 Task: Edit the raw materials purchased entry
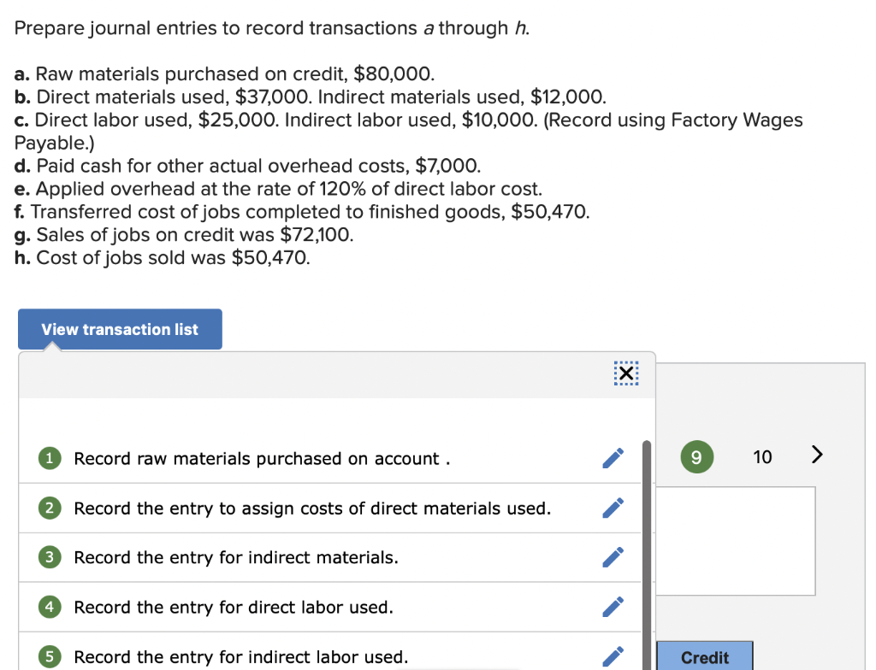point(613,458)
